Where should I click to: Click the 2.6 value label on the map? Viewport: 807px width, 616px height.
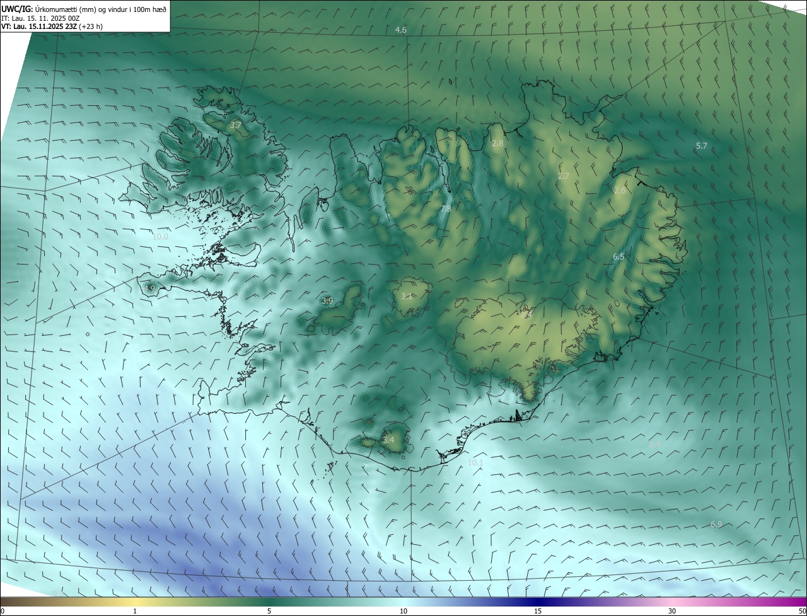coord(620,190)
